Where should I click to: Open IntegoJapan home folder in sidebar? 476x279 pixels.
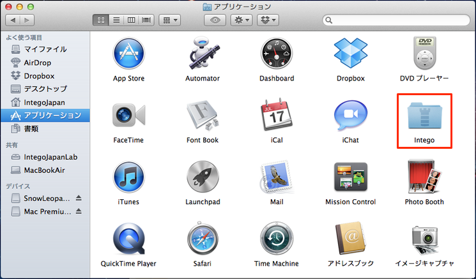coord(45,102)
